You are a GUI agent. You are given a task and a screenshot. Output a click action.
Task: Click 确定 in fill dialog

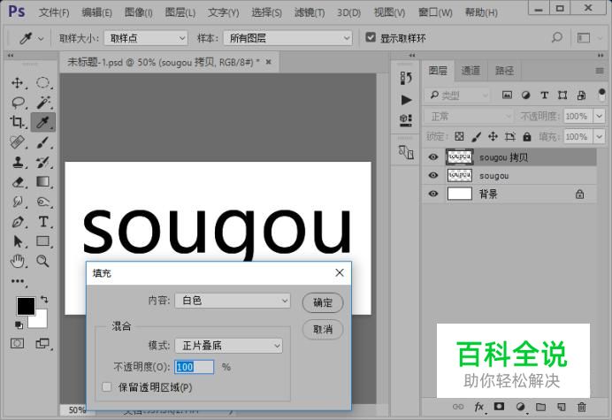point(323,302)
